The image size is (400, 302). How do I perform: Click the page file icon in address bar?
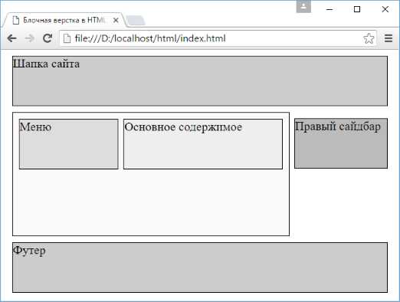67,38
